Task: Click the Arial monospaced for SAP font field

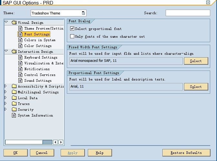Action: pyautogui.click(x=126, y=61)
